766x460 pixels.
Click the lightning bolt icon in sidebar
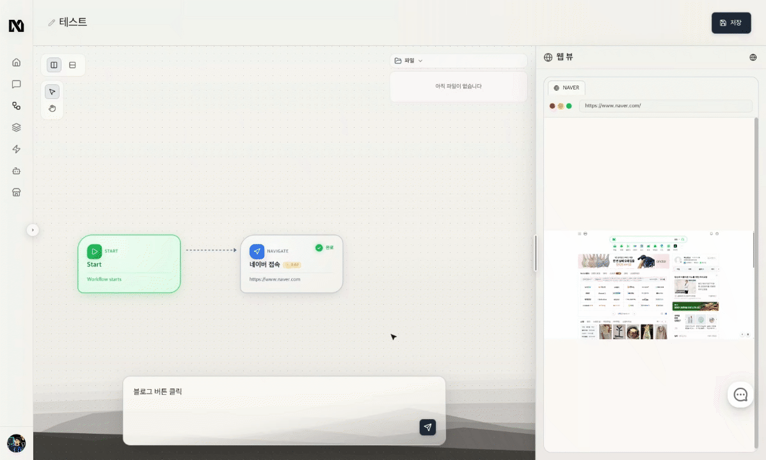[x=17, y=149]
